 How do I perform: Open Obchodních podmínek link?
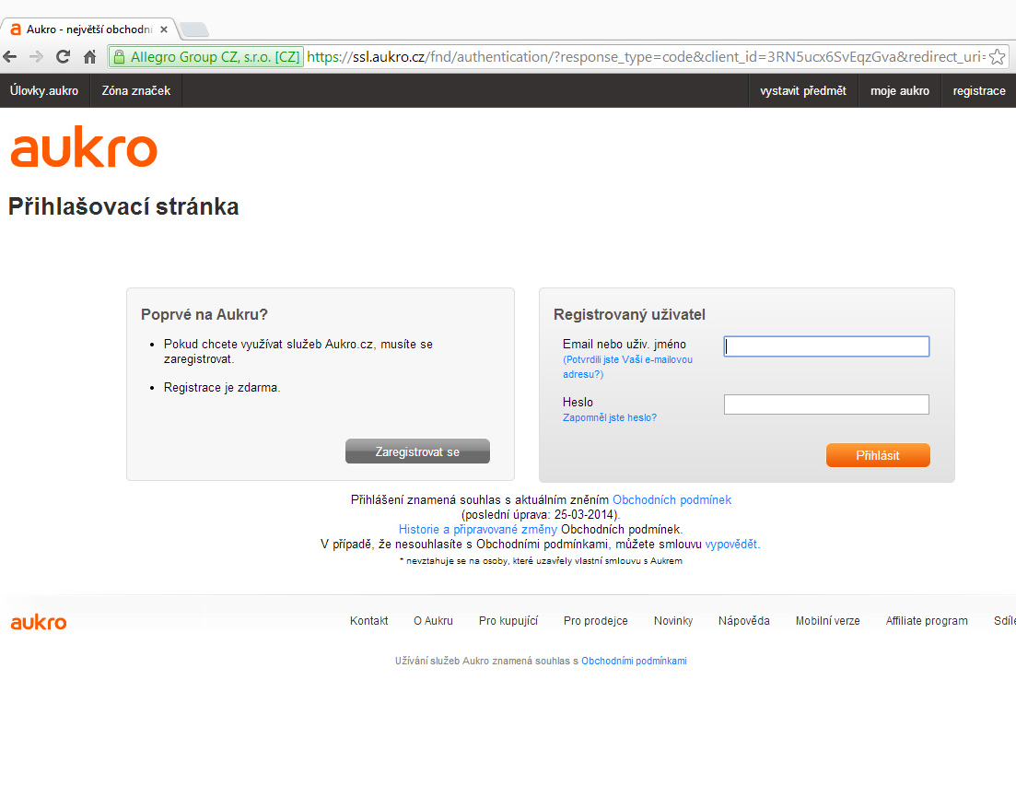pos(671,499)
